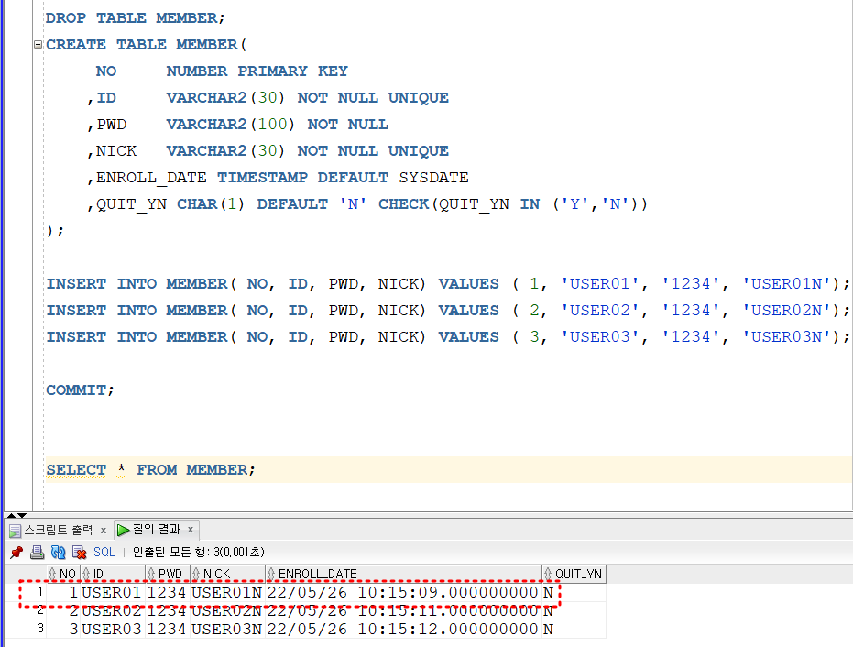Click the delete row icon in result toolbar
Viewport: 853px width, 647px height.
coord(80,553)
